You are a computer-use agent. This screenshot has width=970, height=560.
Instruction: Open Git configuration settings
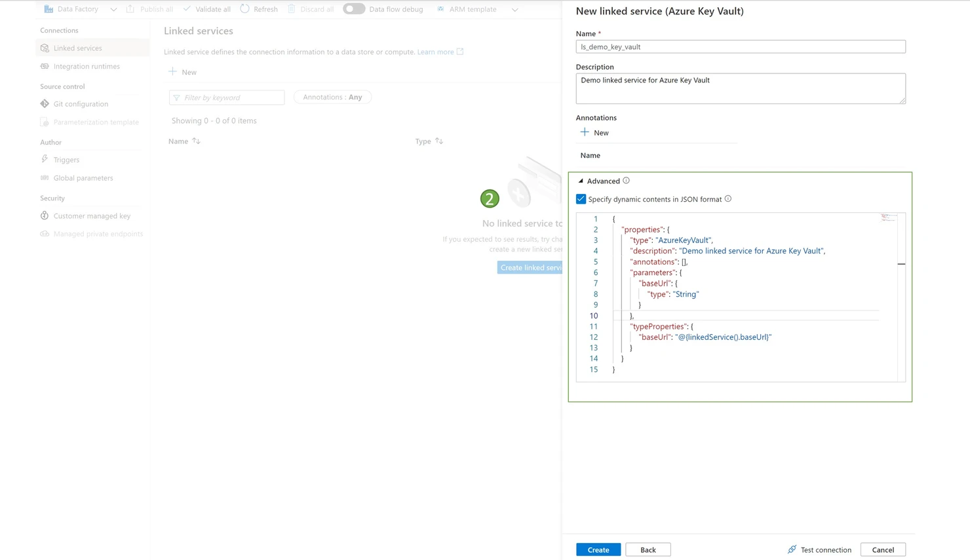pyautogui.click(x=81, y=103)
